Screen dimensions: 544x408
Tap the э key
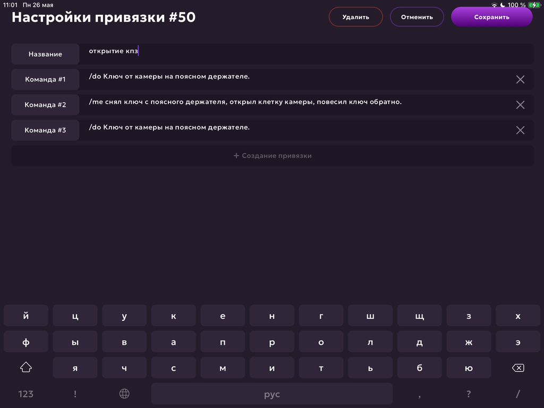pyautogui.click(x=518, y=342)
